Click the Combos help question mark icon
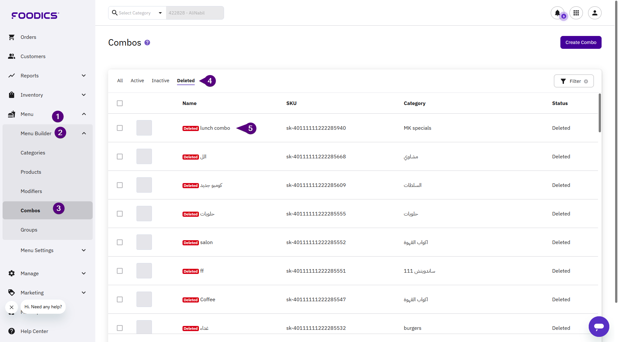This screenshot has width=618, height=342. (x=147, y=43)
